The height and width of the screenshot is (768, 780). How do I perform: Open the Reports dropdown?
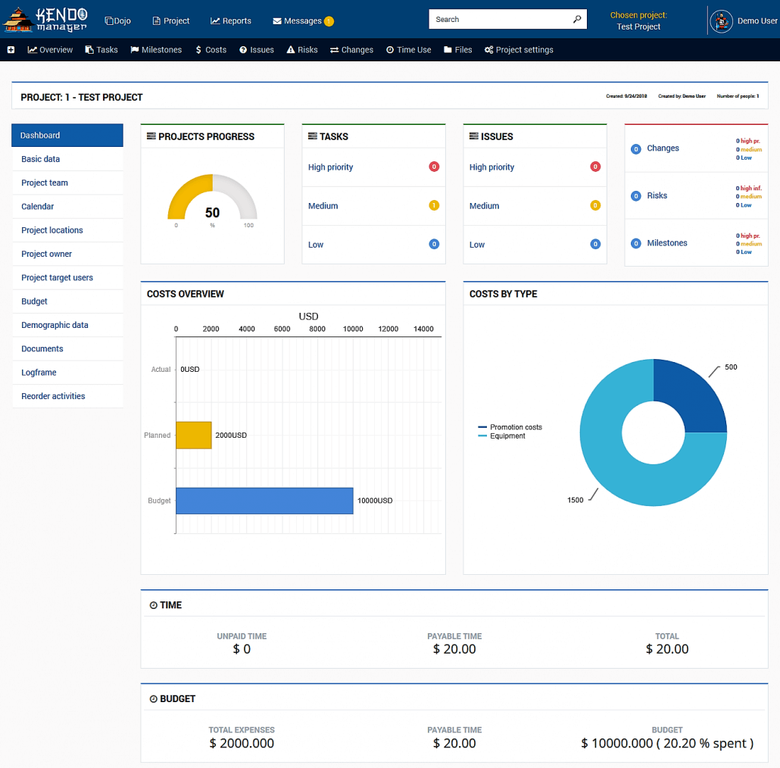tap(230, 21)
